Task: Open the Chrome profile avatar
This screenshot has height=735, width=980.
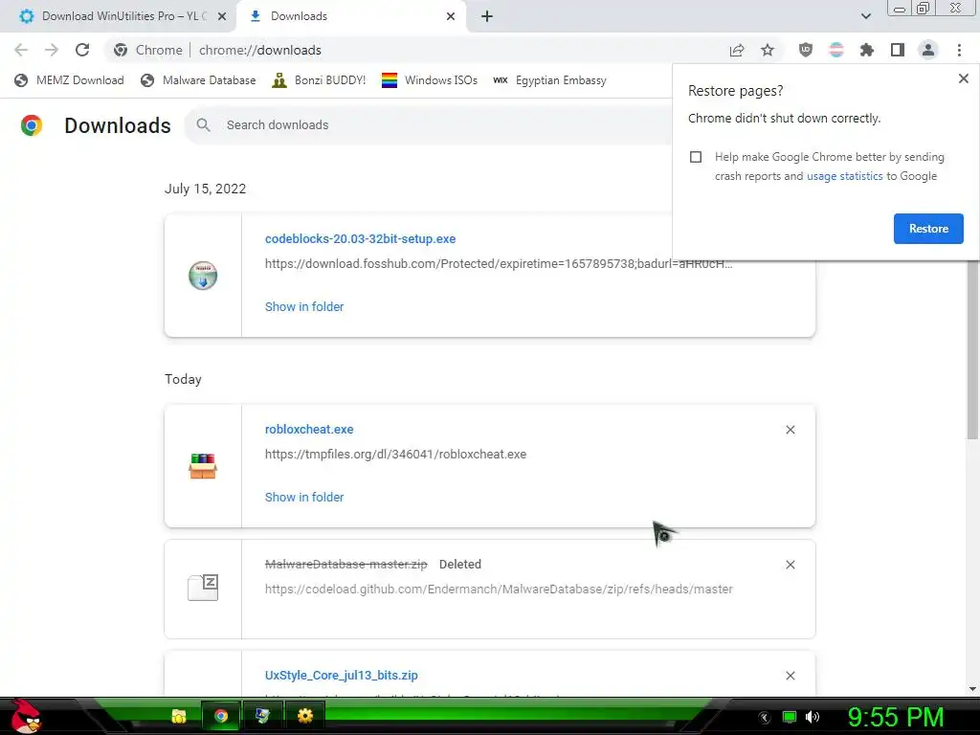Action: 928,50
